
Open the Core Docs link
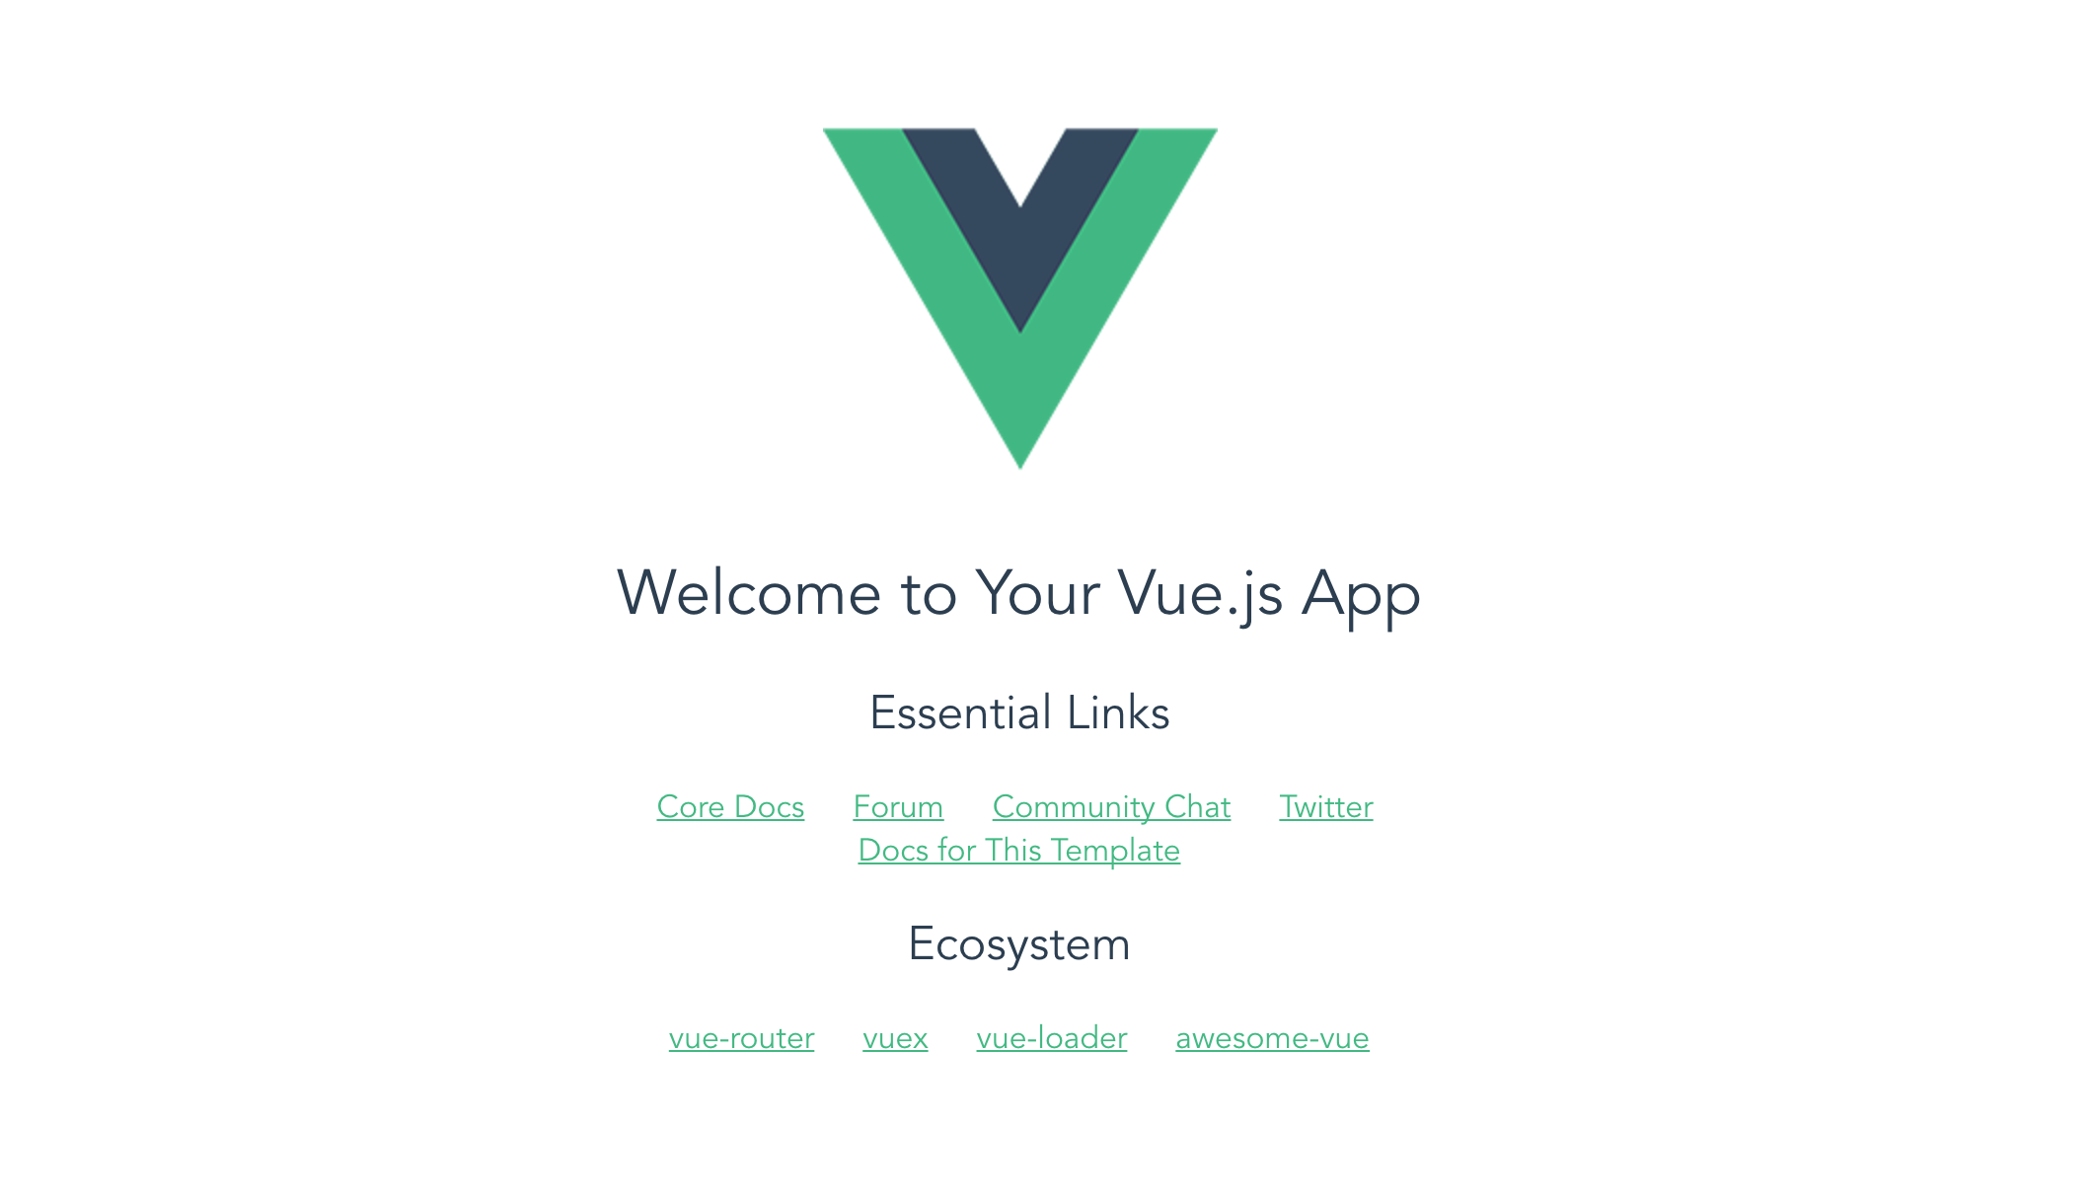coord(730,805)
